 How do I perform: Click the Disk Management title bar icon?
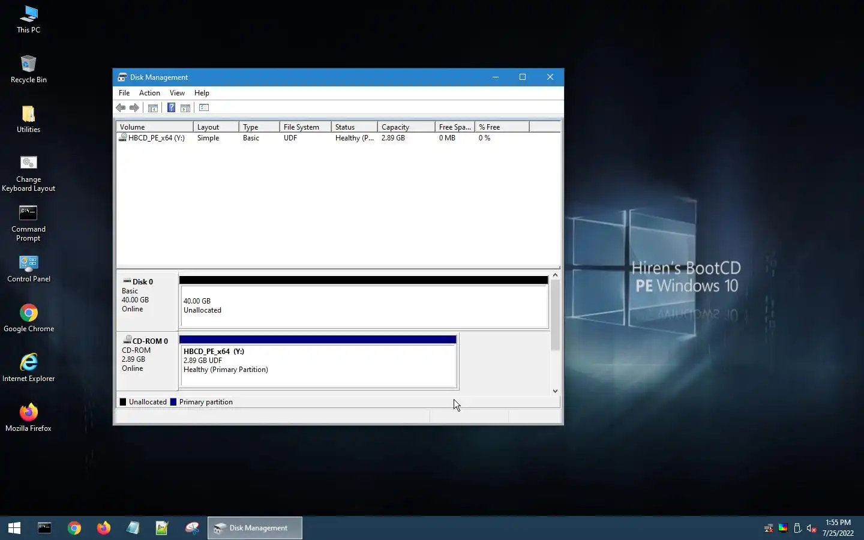click(122, 77)
